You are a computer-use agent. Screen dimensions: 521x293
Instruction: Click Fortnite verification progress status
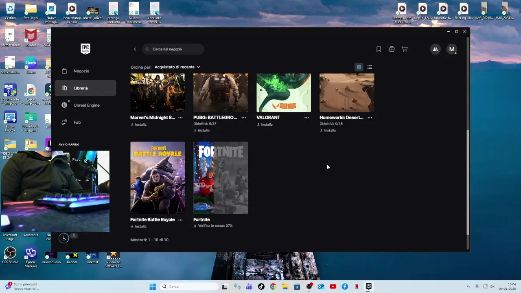pos(213,226)
